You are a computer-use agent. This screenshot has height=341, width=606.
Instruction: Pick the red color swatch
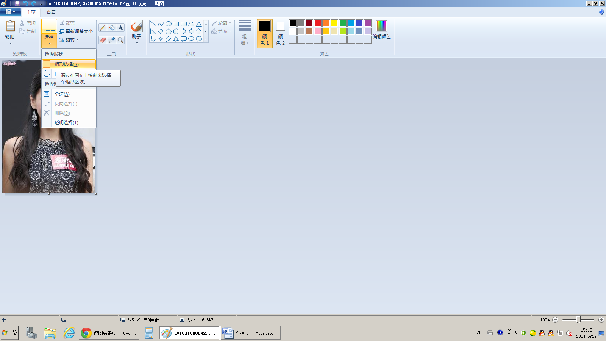pos(318,23)
